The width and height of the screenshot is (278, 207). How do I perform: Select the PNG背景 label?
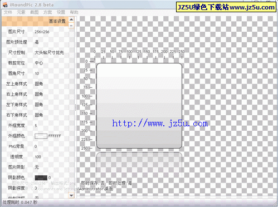coord(16,146)
